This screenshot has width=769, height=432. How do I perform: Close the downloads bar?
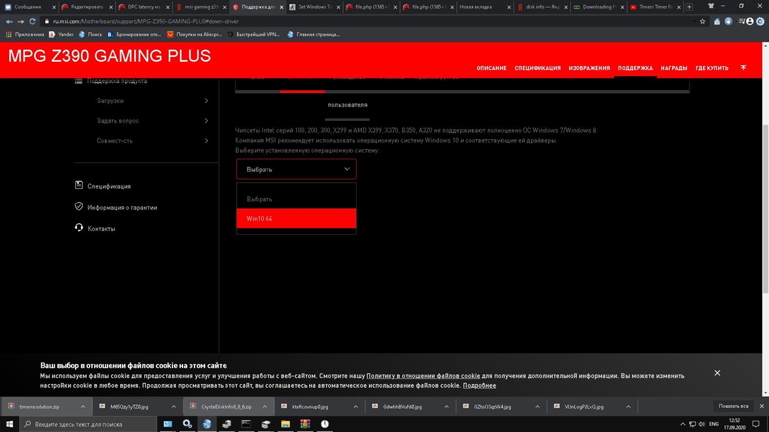point(762,406)
